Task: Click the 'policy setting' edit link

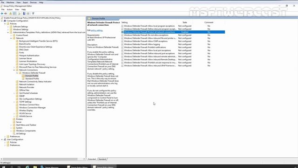Action: 97,30
